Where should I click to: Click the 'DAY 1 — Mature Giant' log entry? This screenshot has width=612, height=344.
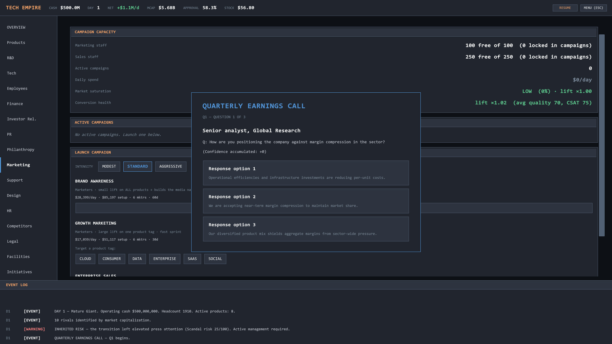145,311
